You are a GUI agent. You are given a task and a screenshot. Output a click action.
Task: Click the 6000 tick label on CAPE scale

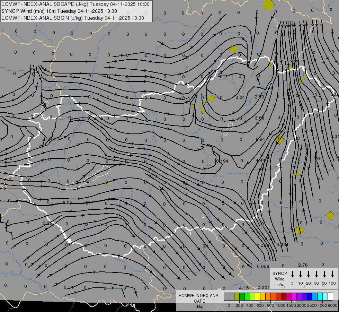tap(333, 305)
